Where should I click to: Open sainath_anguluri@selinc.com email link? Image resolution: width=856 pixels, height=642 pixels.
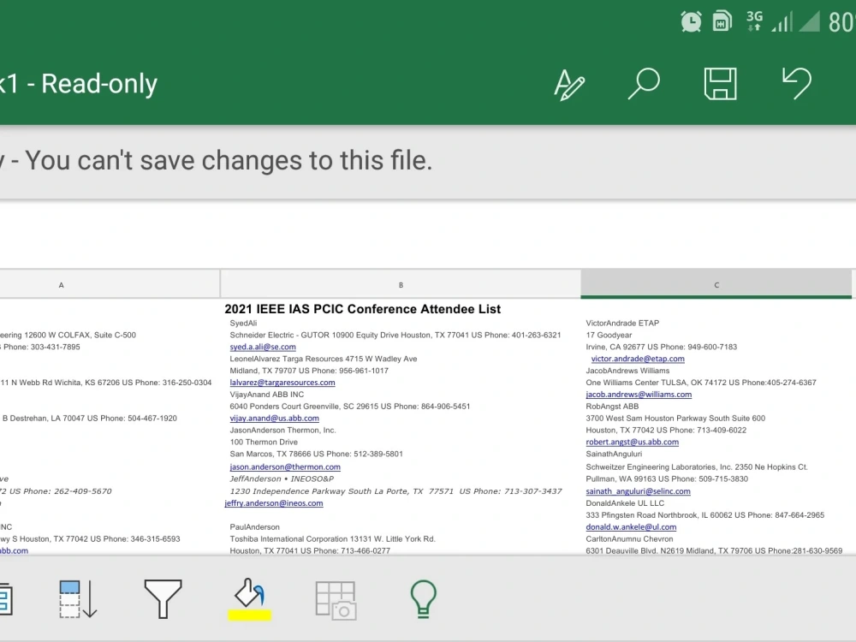[639, 490]
